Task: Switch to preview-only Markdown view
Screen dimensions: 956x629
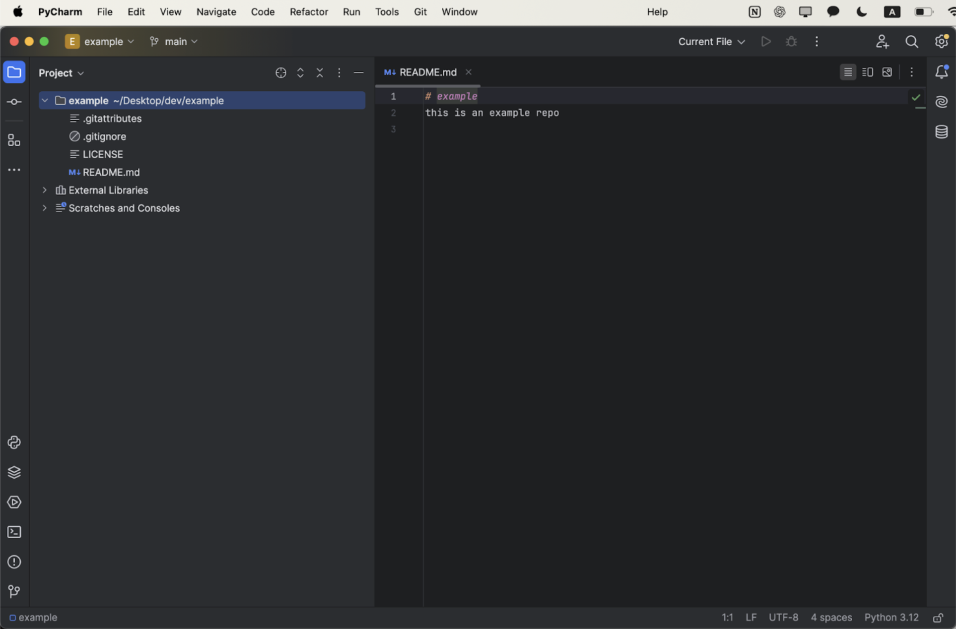Action: click(x=887, y=72)
